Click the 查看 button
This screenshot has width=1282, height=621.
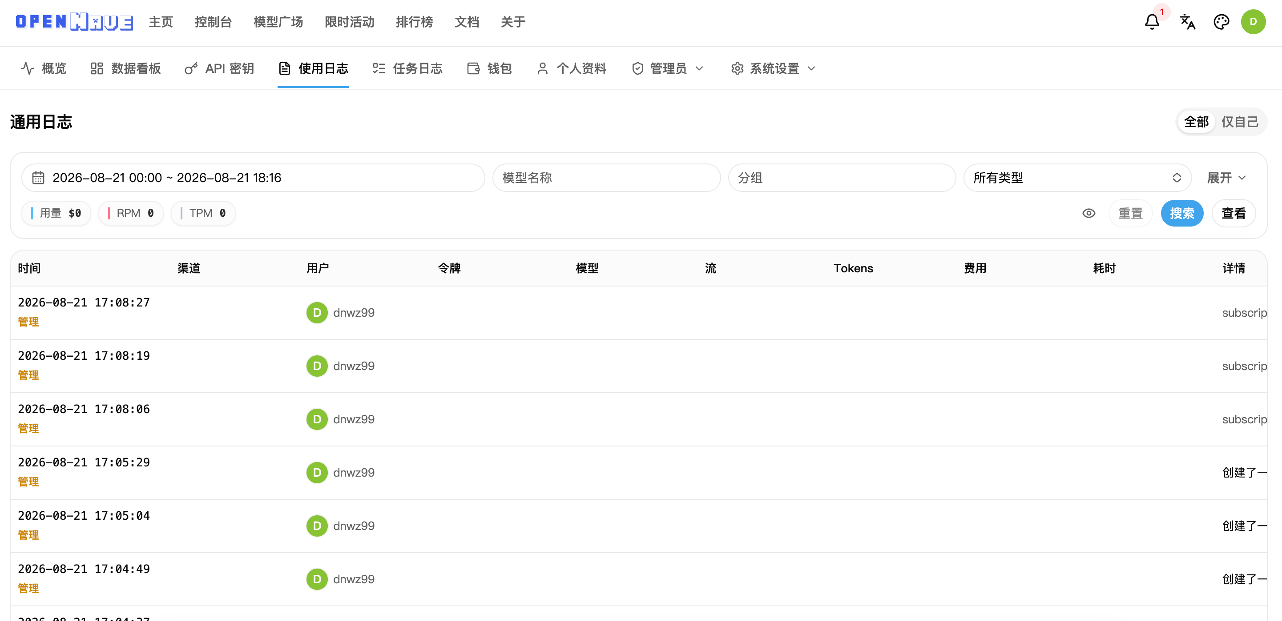[1233, 213]
